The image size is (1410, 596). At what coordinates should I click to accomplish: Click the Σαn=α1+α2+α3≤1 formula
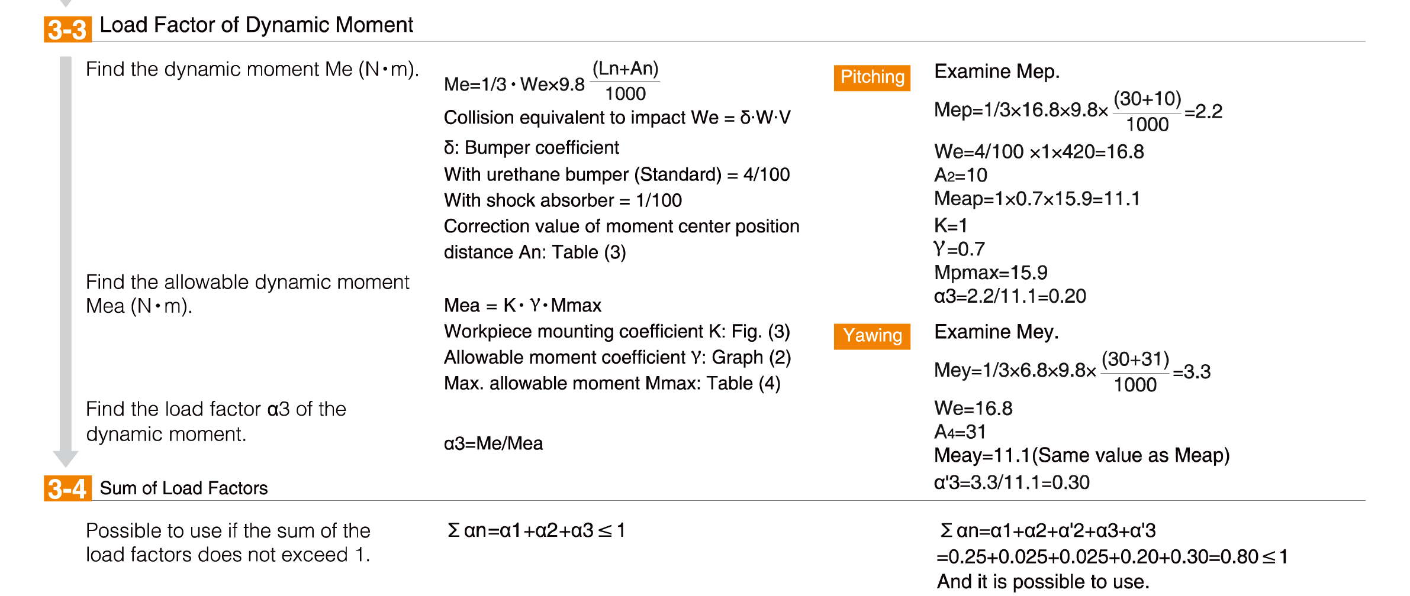point(536,530)
